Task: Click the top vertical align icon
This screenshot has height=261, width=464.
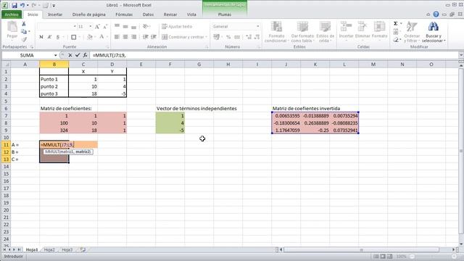Action: 117,26
